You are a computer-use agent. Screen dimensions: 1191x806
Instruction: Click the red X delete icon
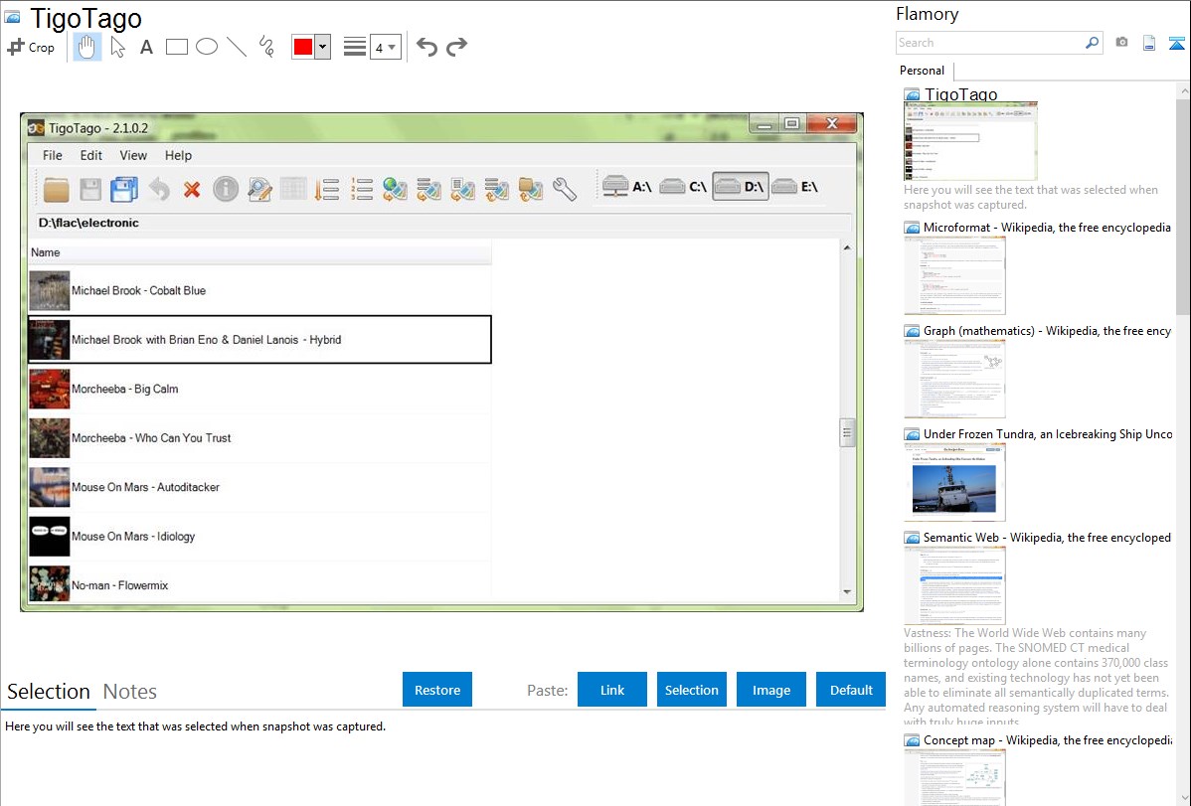tap(192, 189)
